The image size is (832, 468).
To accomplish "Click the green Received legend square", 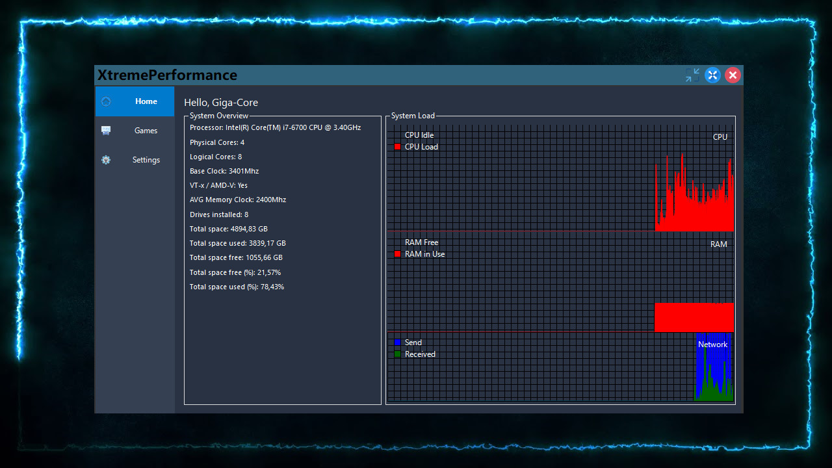I will coord(397,354).
